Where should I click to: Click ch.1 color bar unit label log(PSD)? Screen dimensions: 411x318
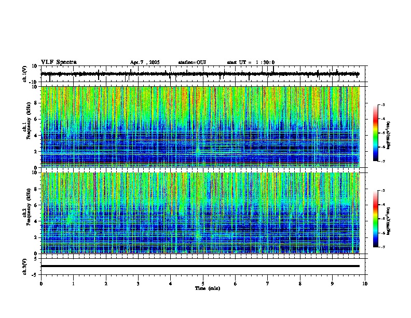389,135
